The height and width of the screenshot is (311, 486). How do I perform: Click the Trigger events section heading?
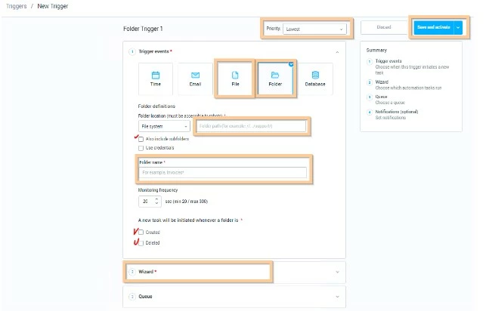coord(153,51)
